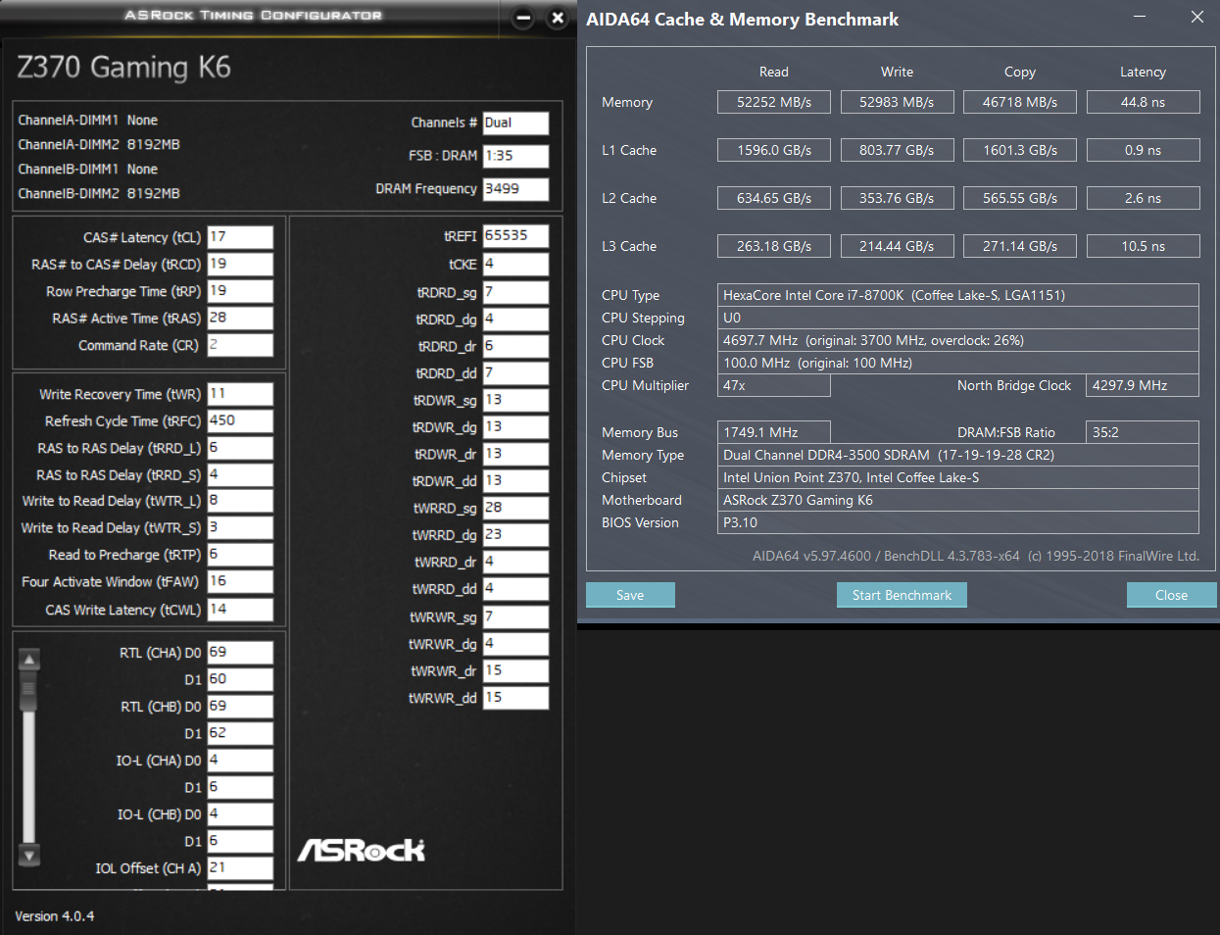The width and height of the screenshot is (1220, 935).
Task: Select the tRDRD_dg value field
Action: tap(515, 320)
